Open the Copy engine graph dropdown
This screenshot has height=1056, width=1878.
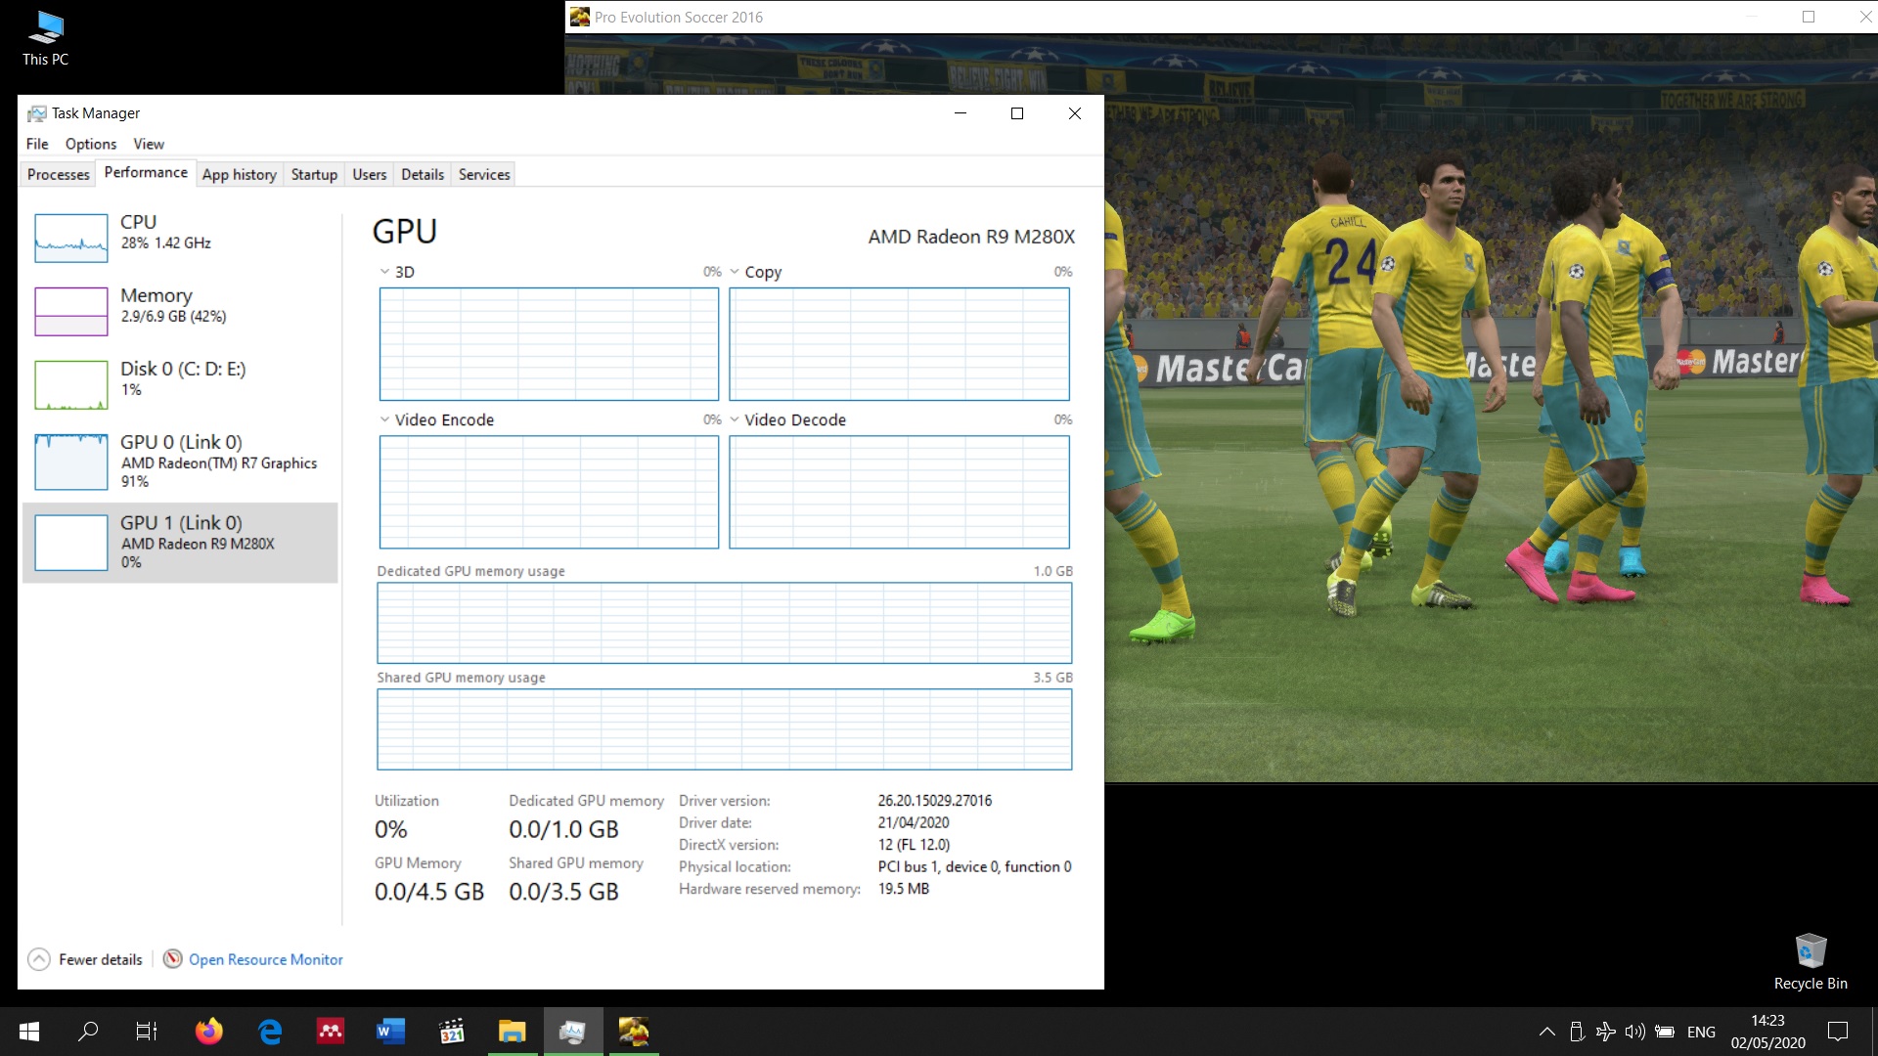pos(735,272)
